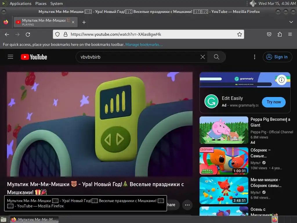The width and height of the screenshot is (297, 223).
Task: Open YouTube settings three-dot menu
Action: click(x=255, y=57)
